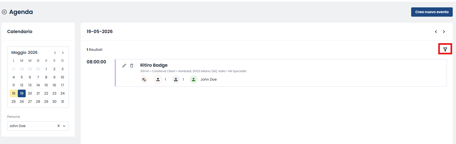The image size is (456, 144).
Task: Open the Ritiro Badge event title
Action: click(154, 65)
